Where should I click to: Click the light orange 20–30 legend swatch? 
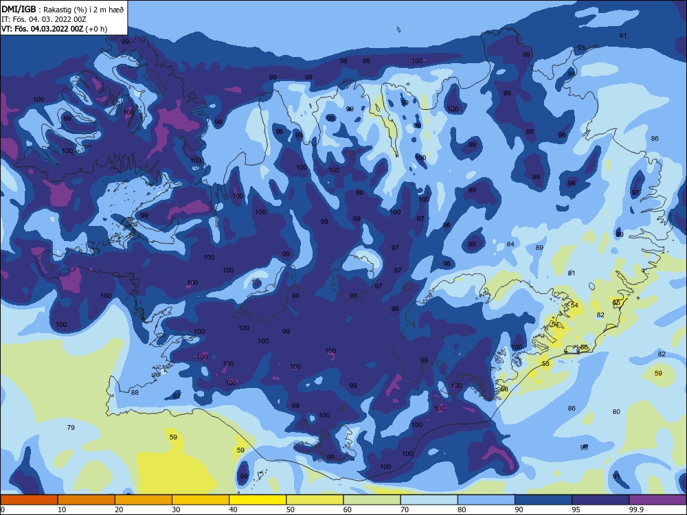point(144,500)
